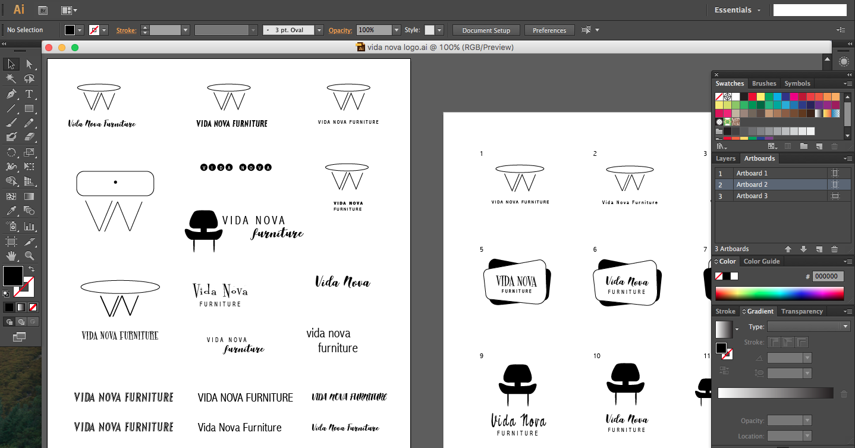855x448 pixels.
Task: Select the Shape Builder tool
Action: pos(11,181)
